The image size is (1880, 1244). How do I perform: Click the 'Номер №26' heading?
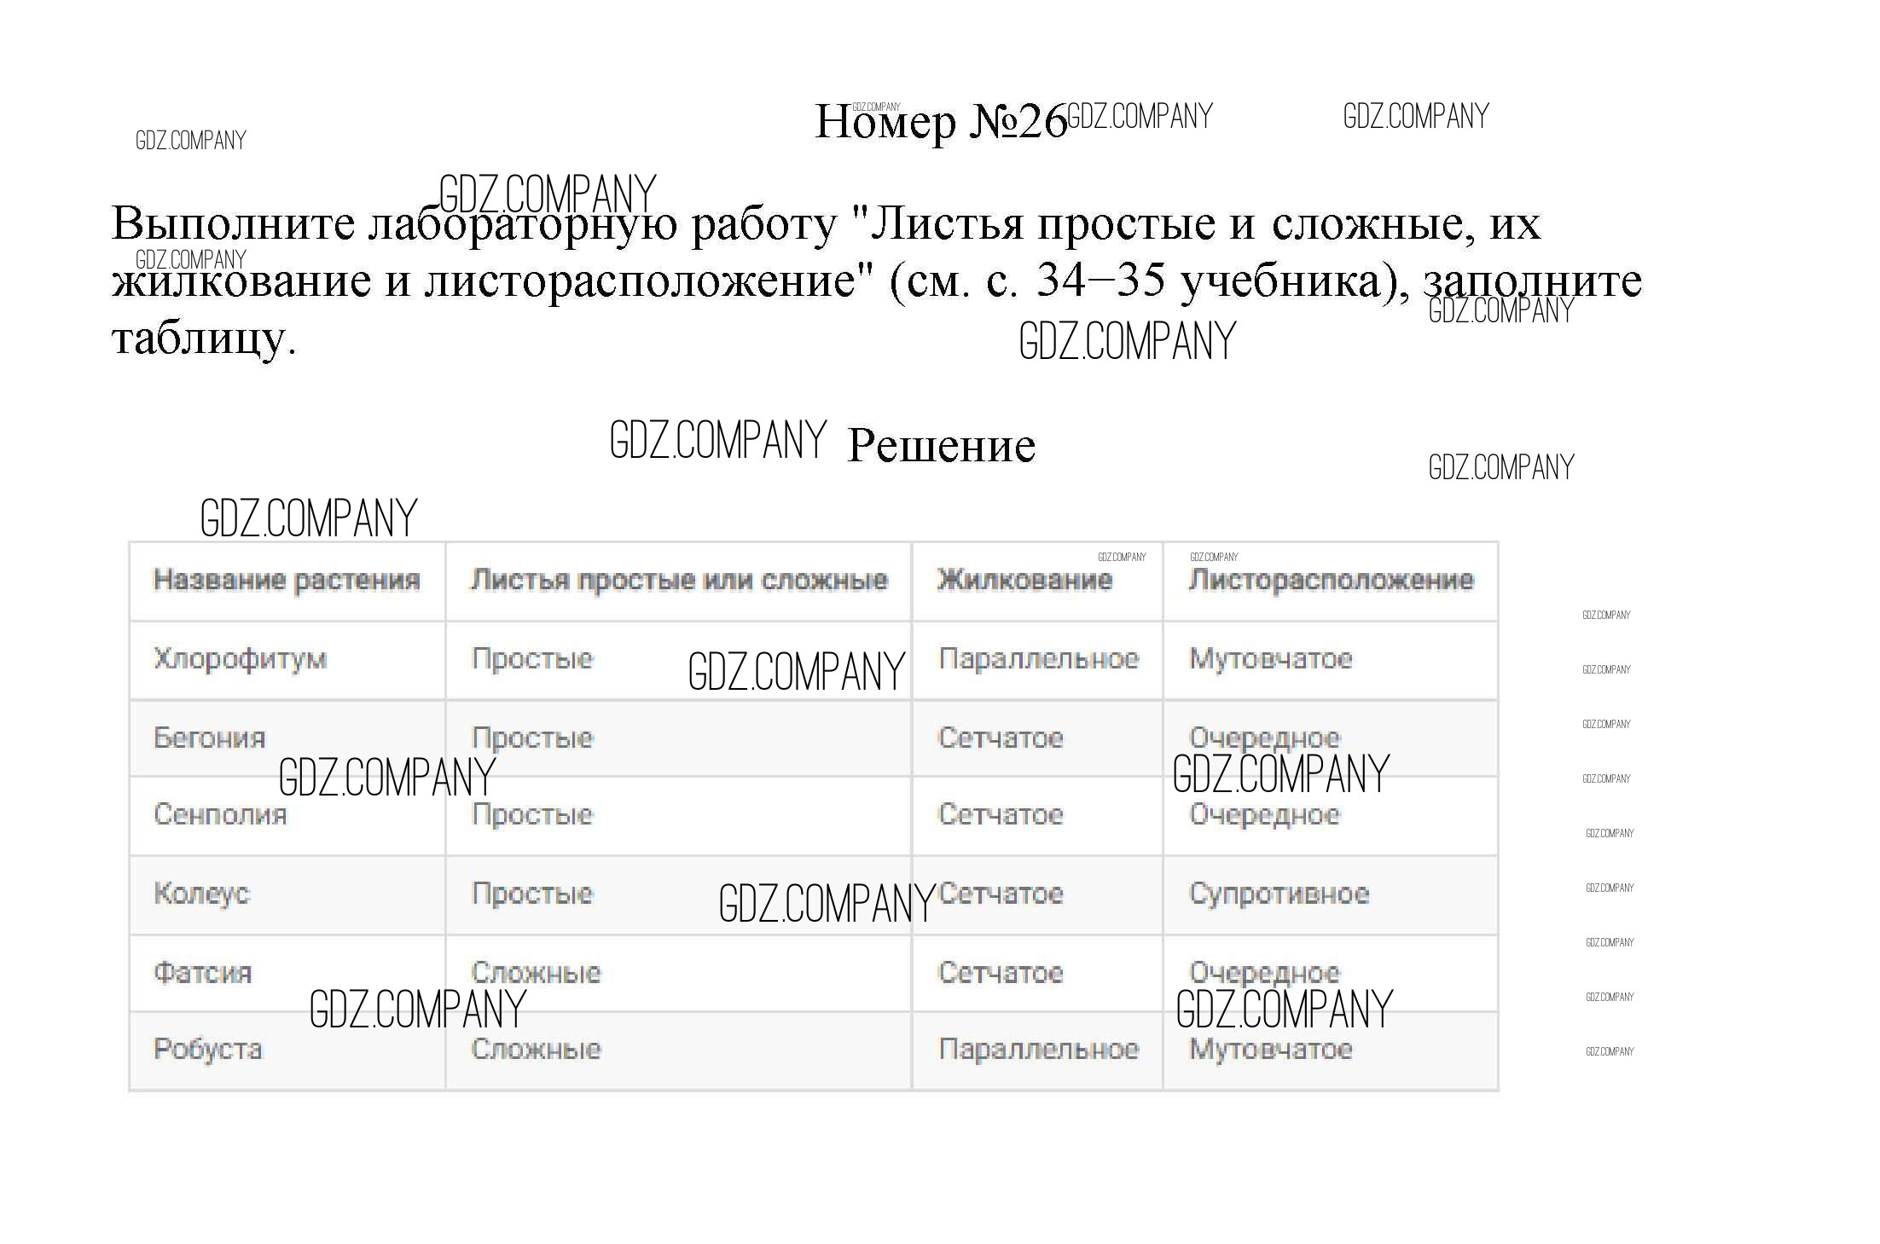[x=941, y=122]
